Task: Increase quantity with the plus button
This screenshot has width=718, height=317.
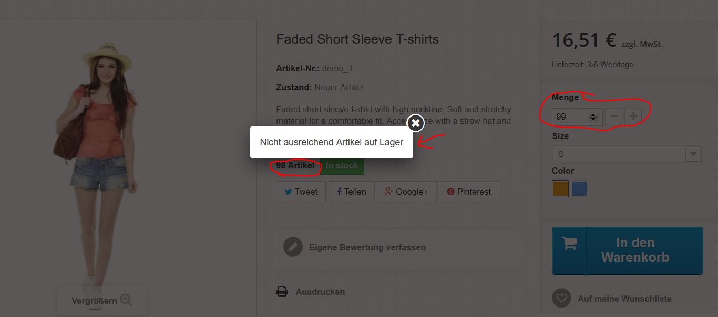Action: (633, 116)
